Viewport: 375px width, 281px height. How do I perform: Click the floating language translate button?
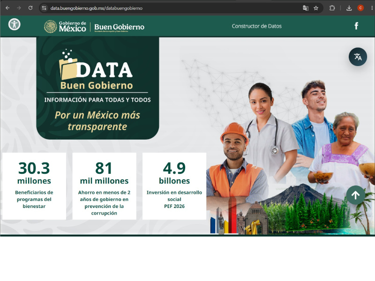[x=358, y=57]
